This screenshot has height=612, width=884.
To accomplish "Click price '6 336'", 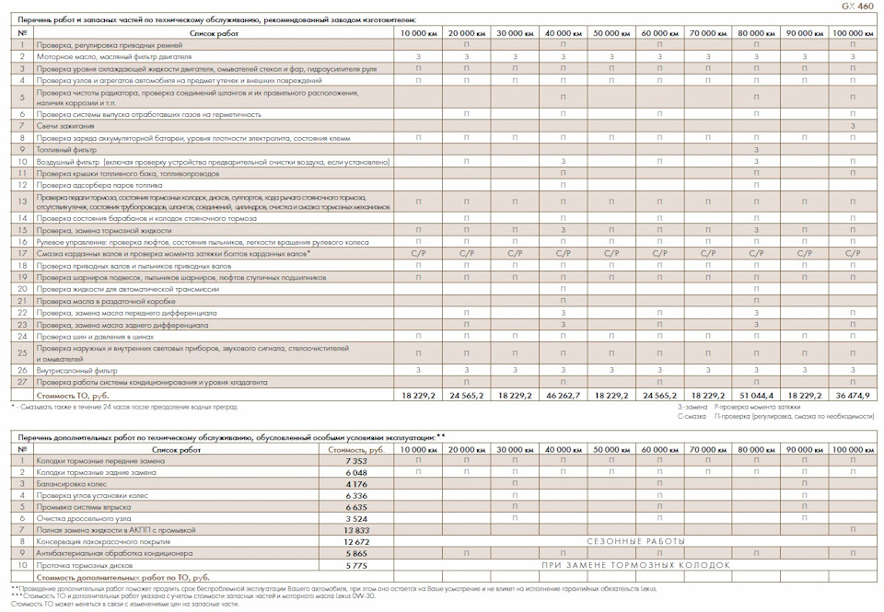I will (356, 496).
